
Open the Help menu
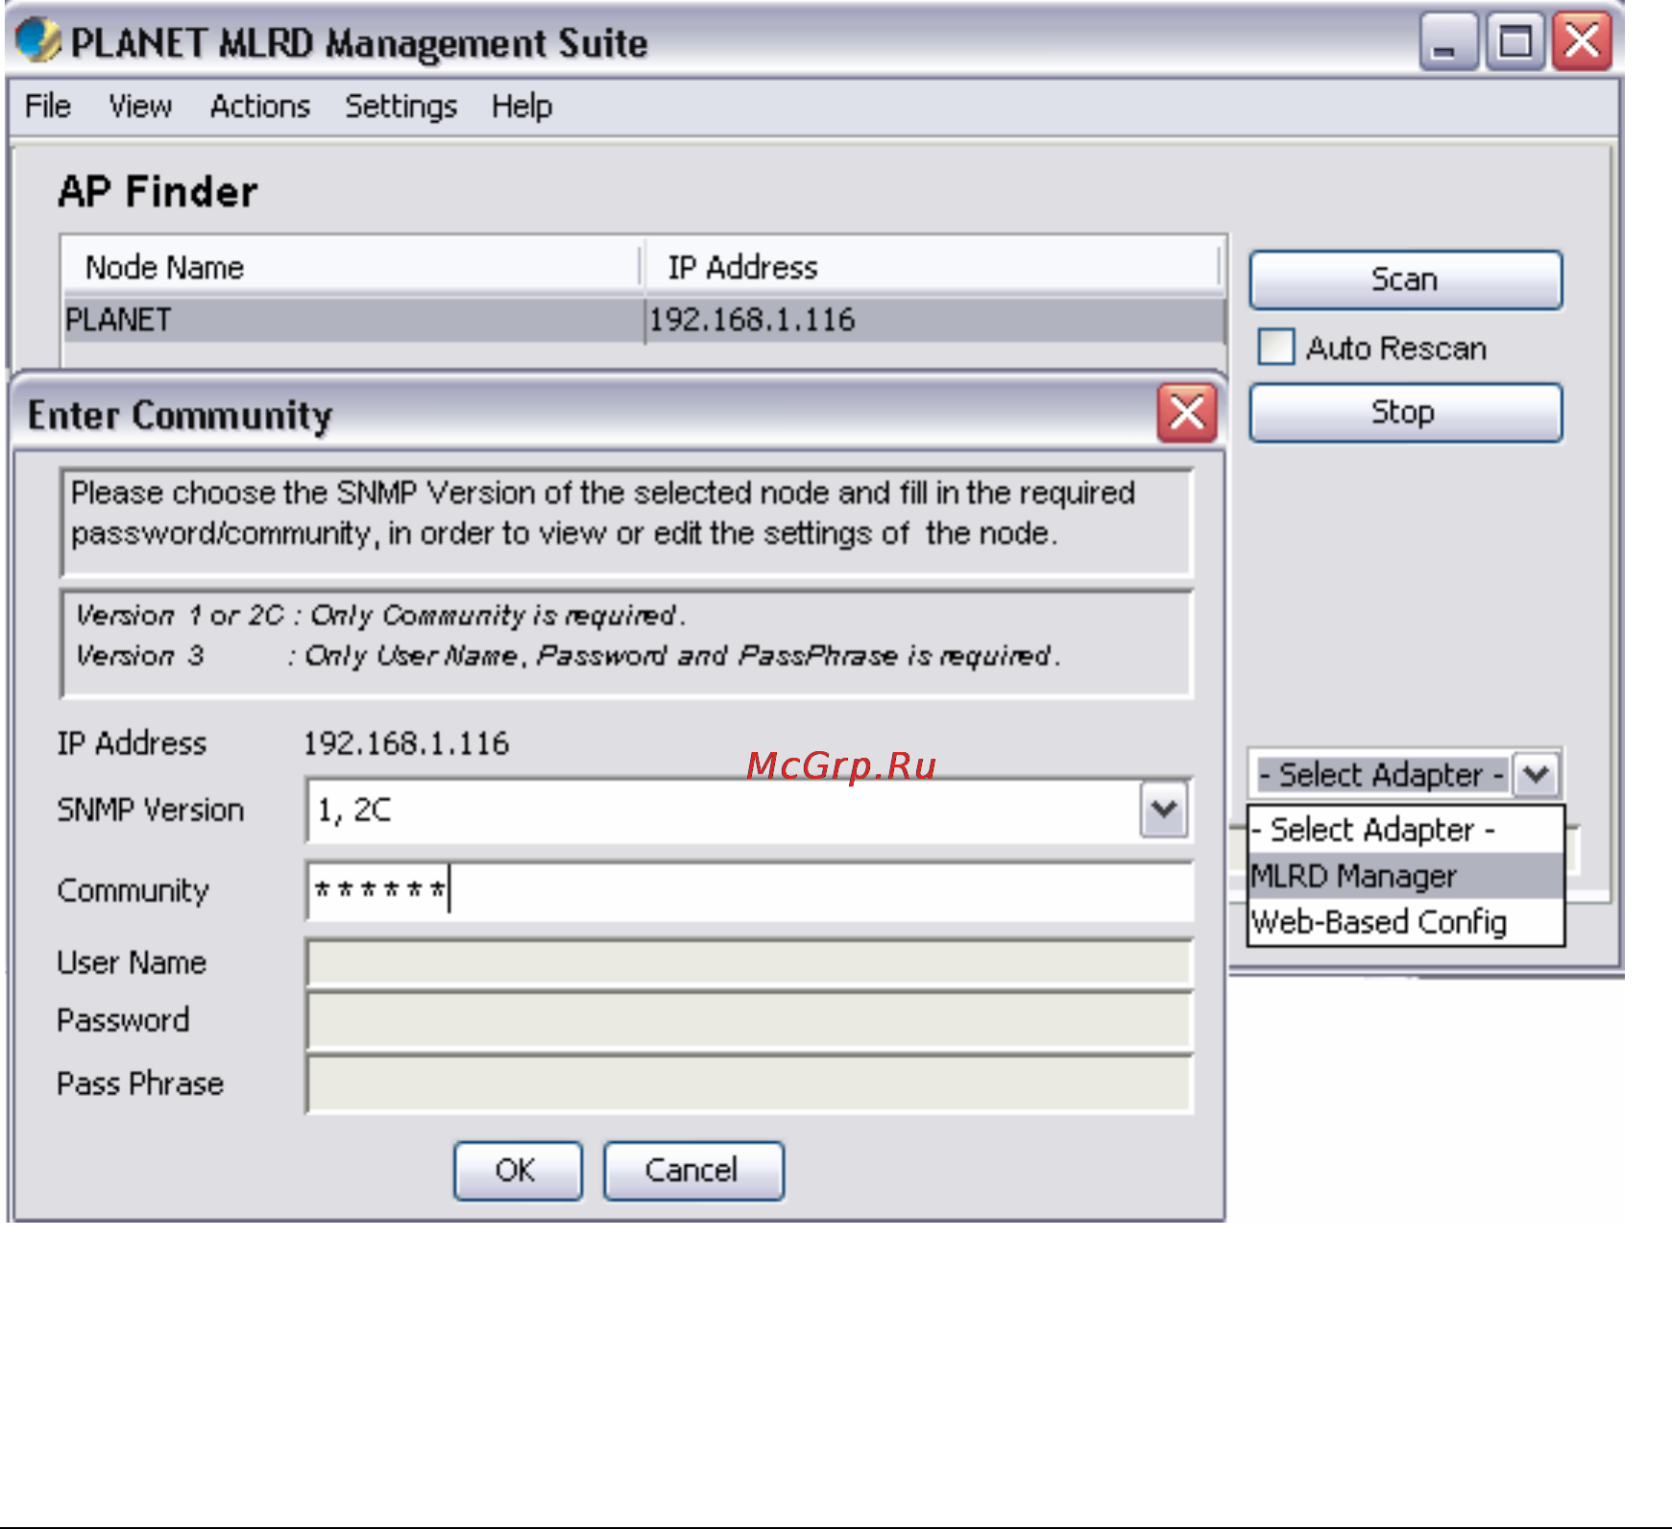click(522, 106)
